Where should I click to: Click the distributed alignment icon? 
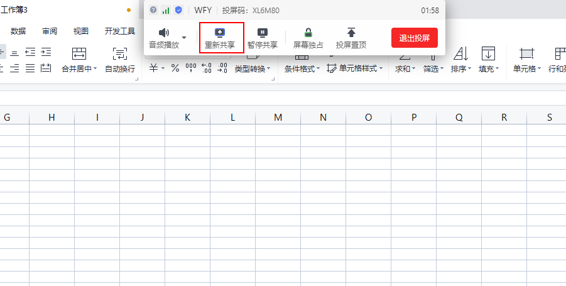[46, 68]
